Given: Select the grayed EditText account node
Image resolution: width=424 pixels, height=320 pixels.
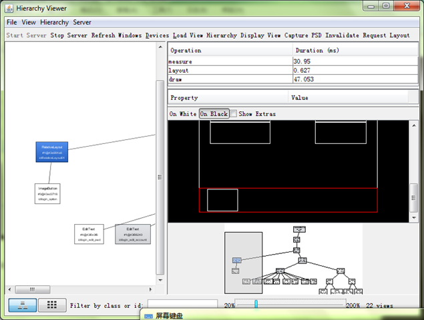Looking at the screenshot, I should coord(133,234).
